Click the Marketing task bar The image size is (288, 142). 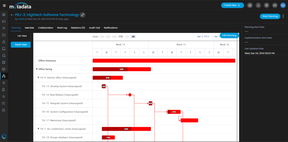click(189, 121)
